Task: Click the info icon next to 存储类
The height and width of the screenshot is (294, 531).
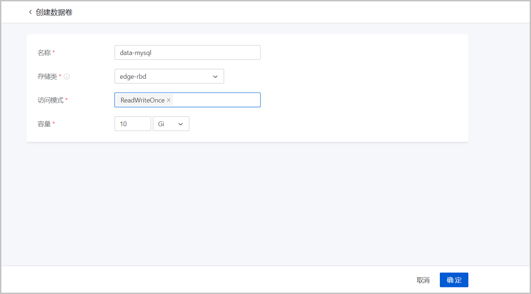Action: (x=65, y=76)
